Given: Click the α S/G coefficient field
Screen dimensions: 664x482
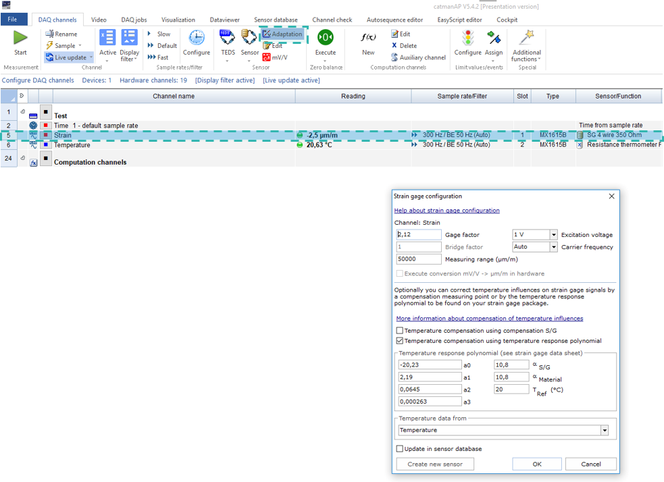Looking at the screenshot, I should pos(511,365).
